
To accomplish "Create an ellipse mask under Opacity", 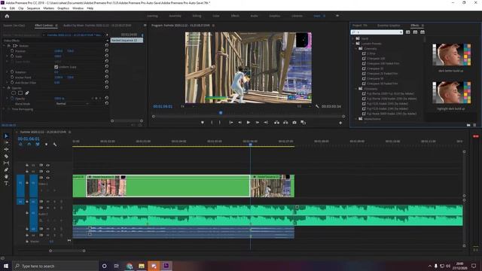I will 14,93.
